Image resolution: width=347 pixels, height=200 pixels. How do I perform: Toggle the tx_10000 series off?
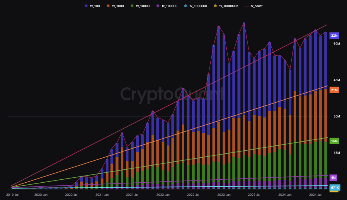(x=140, y=6)
